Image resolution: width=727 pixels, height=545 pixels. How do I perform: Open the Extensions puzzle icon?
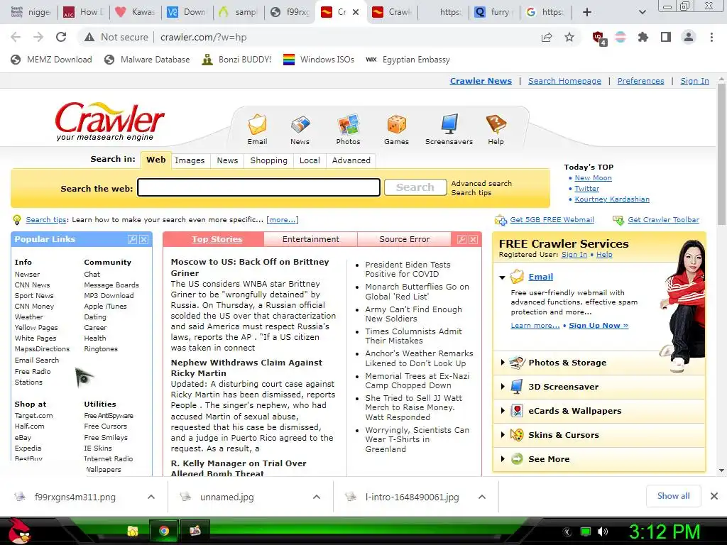coord(643,37)
